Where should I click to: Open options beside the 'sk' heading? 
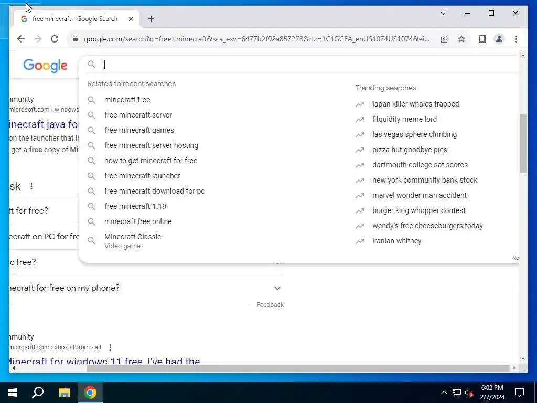click(31, 186)
